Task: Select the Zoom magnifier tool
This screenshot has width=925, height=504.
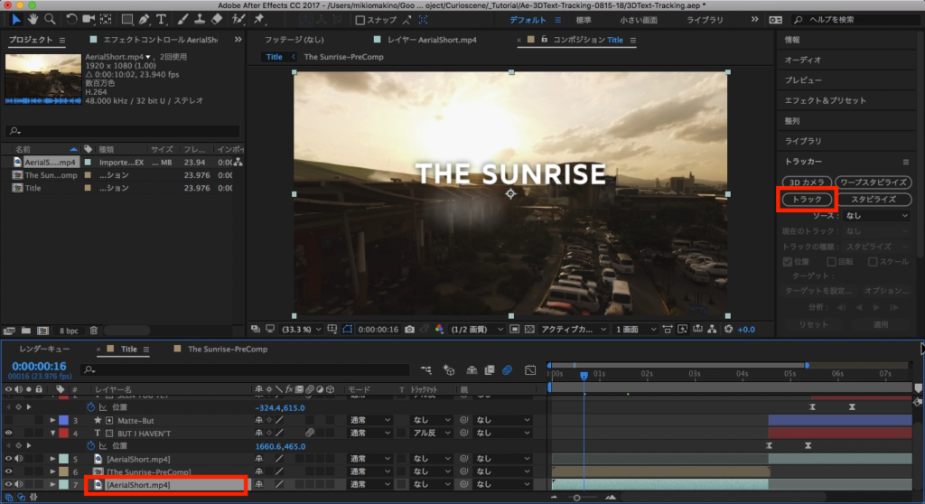Action: 51,19
